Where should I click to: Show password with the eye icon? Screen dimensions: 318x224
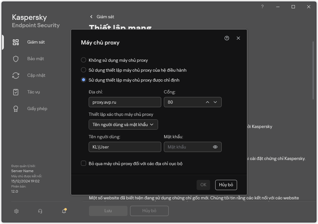[215, 147]
